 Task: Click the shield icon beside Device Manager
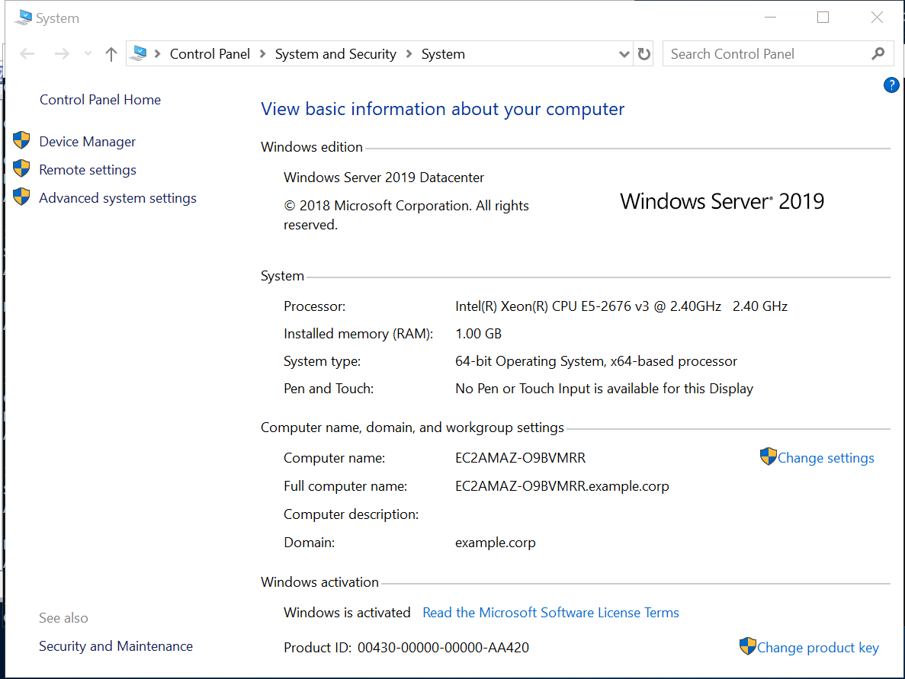point(21,140)
